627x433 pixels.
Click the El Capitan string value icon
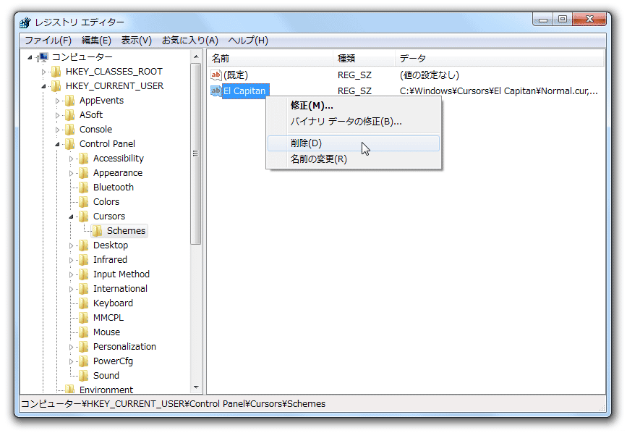coord(216,91)
